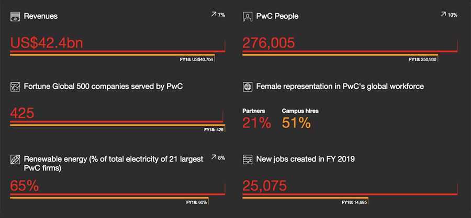Click the sliders icon beside New jobs created

pos(247,159)
